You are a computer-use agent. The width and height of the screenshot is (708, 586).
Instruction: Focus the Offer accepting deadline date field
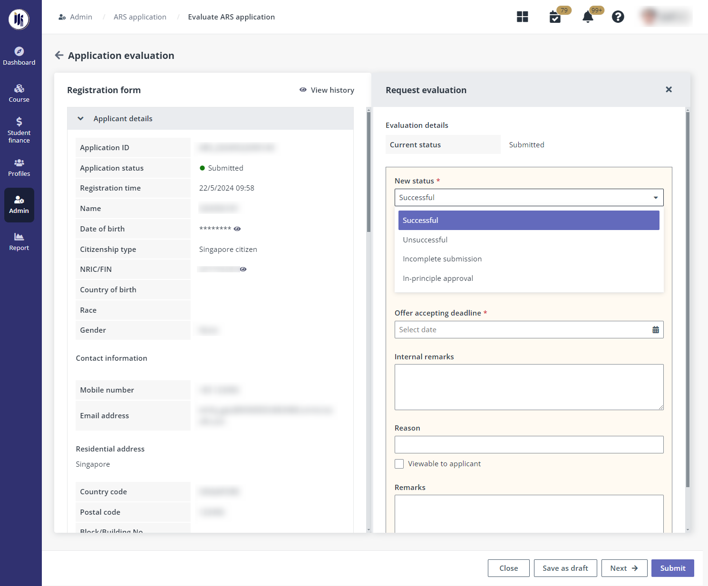point(529,330)
